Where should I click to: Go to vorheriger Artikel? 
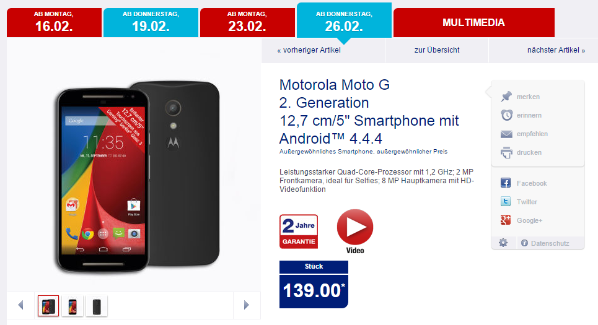click(x=309, y=50)
